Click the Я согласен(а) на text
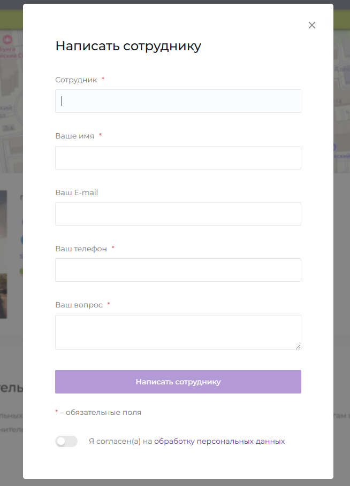 (x=120, y=441)
